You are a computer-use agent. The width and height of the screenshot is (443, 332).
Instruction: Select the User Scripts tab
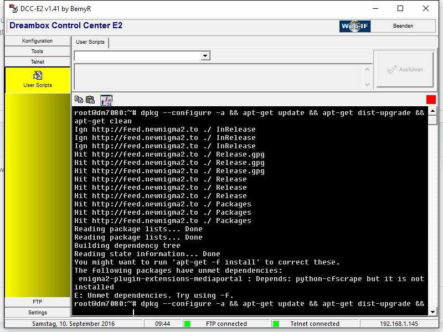click(x=90, y=42)
